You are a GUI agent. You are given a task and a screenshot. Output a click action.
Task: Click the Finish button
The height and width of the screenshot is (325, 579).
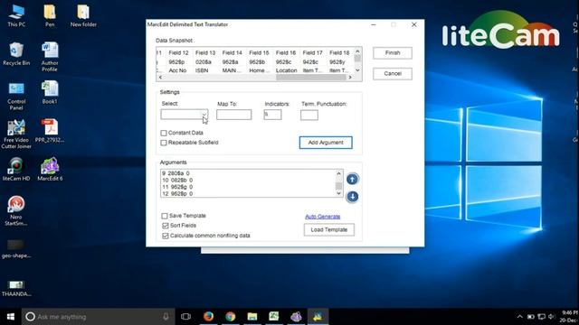point(393,53)
